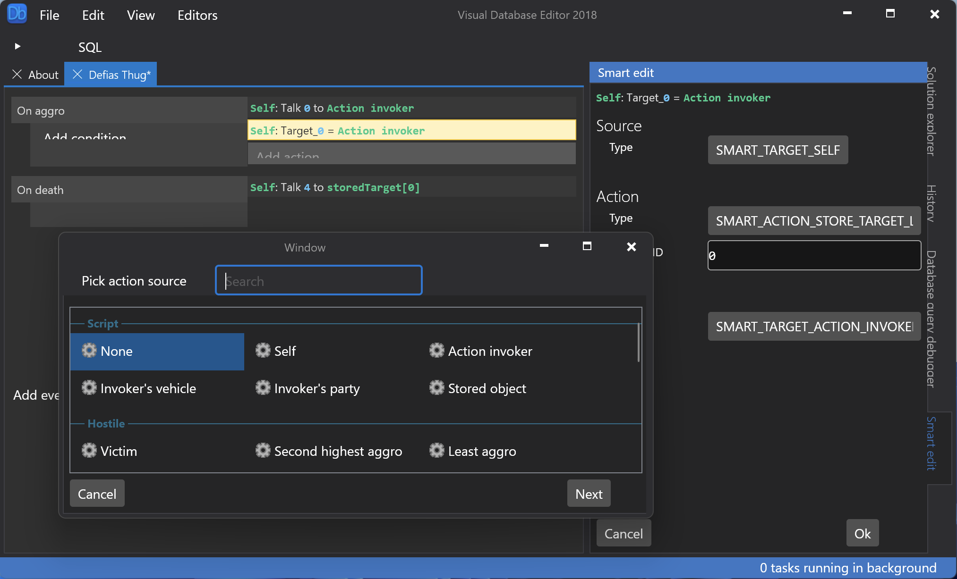
Task: Click the Db application icon
Action: point(17,13)
